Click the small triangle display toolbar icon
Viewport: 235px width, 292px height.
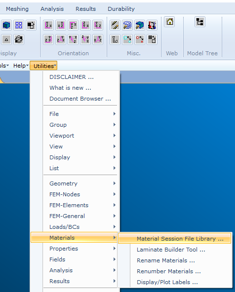(6, 39)
